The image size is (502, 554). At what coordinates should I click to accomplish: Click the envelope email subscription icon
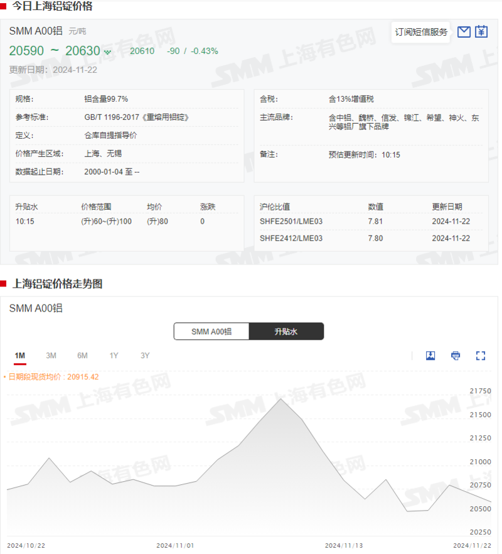(464, 32)
